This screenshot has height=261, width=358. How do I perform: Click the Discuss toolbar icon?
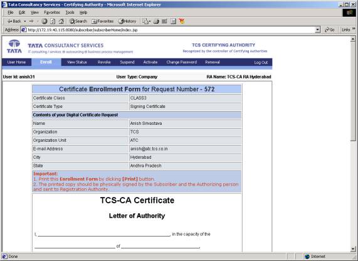pyautogui.click(x=173, y=21)
